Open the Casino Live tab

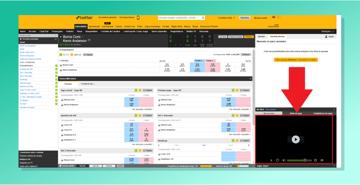point(130,26)
